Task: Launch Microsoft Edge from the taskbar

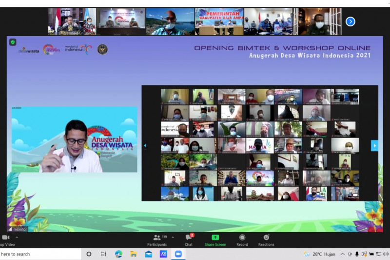Action: pos(118,254)
